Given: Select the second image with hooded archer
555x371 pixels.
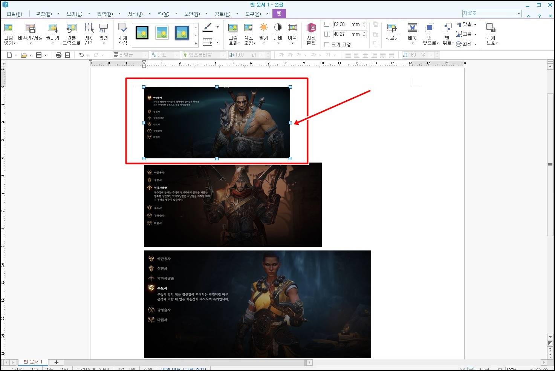Looking at the screenshot, I should point(233,205).
